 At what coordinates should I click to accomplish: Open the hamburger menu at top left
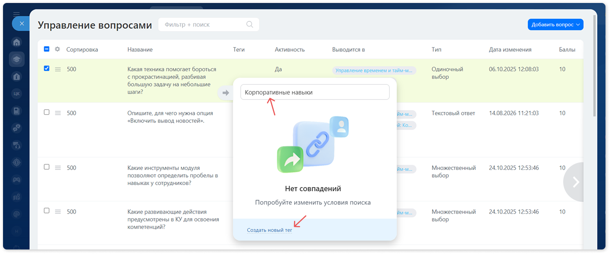pyautogui.click(x=16, y=14)
